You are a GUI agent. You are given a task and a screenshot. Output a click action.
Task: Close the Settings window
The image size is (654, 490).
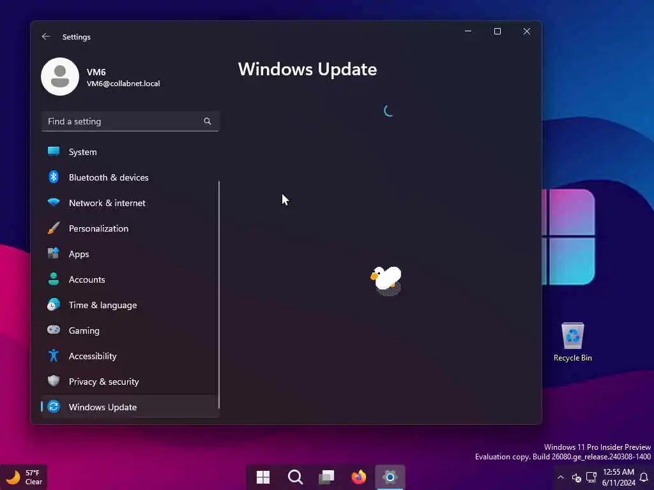tap(527, 31)
